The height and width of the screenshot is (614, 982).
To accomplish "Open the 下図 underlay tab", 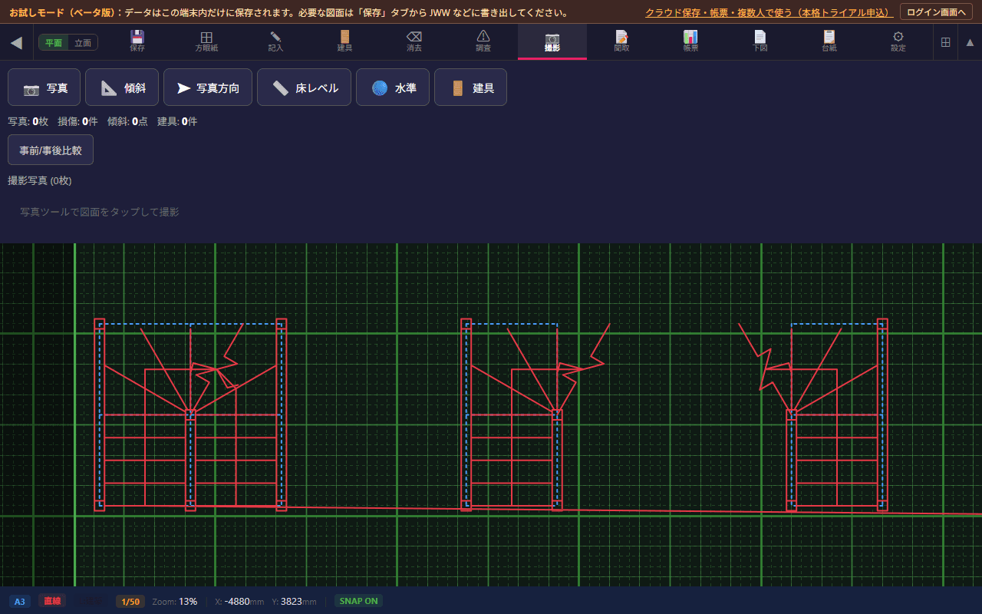I will 760,41.
